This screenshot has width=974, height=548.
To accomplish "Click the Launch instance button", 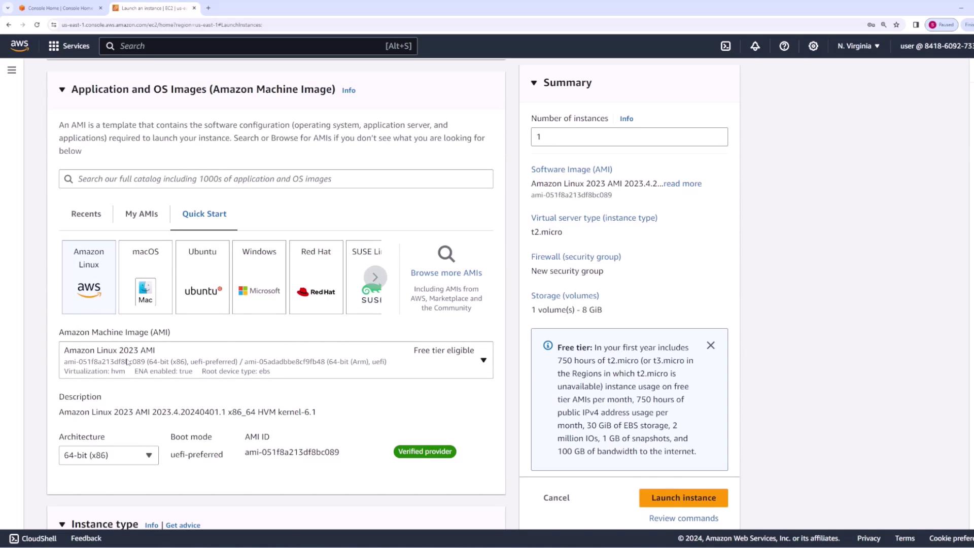I will pos(683,498).
